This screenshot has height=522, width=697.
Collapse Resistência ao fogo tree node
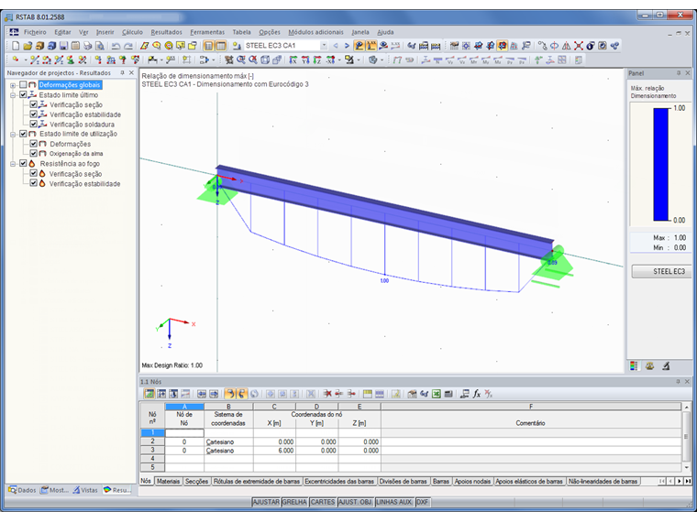point(13,164)
